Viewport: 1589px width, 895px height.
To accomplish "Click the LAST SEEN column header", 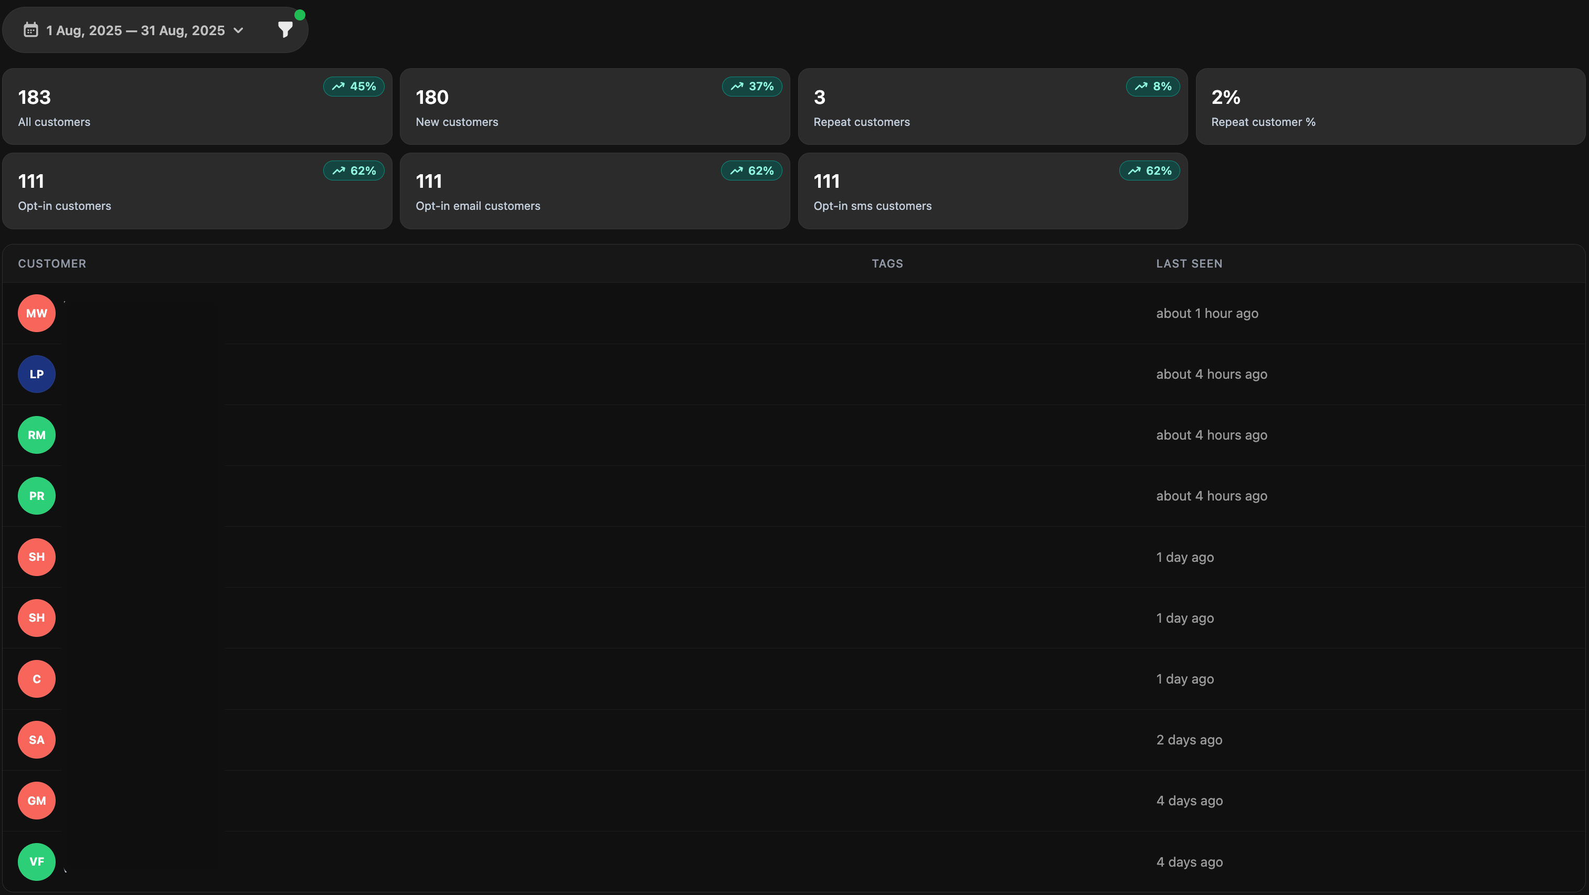I will pos(1189,263).
